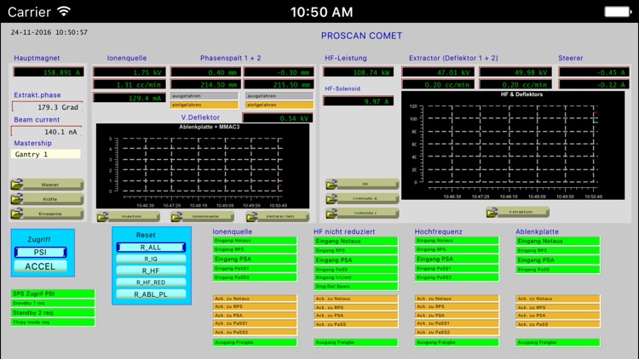Click Ausgang Freigabe under Ionenquelle

point(255,343)
